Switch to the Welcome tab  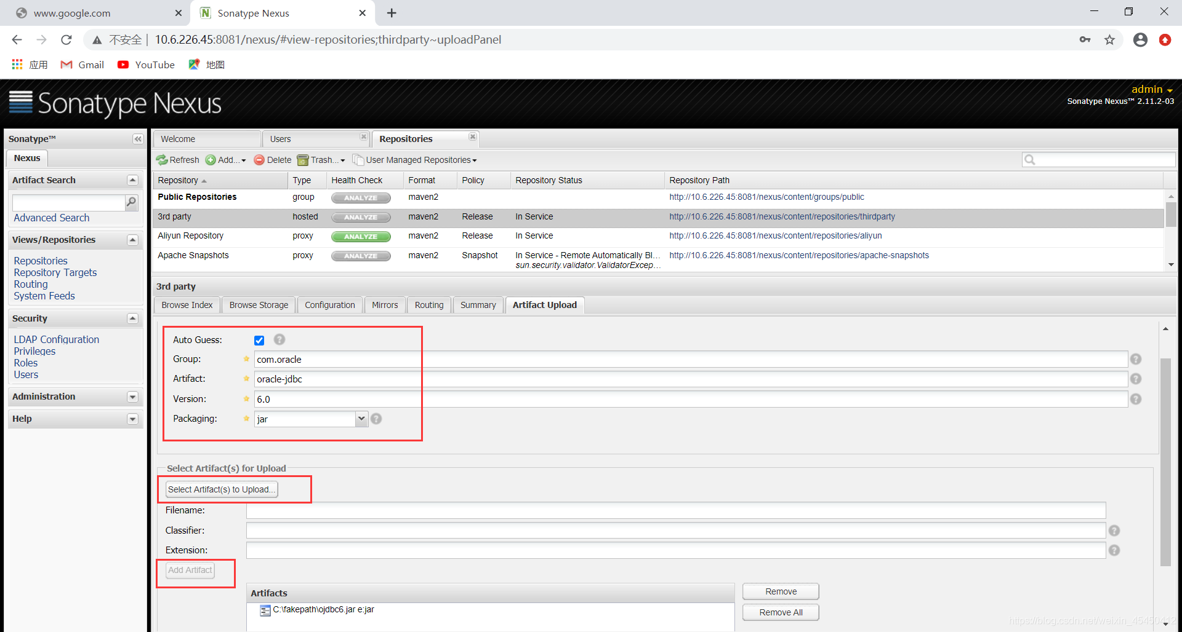click(207, 139)
